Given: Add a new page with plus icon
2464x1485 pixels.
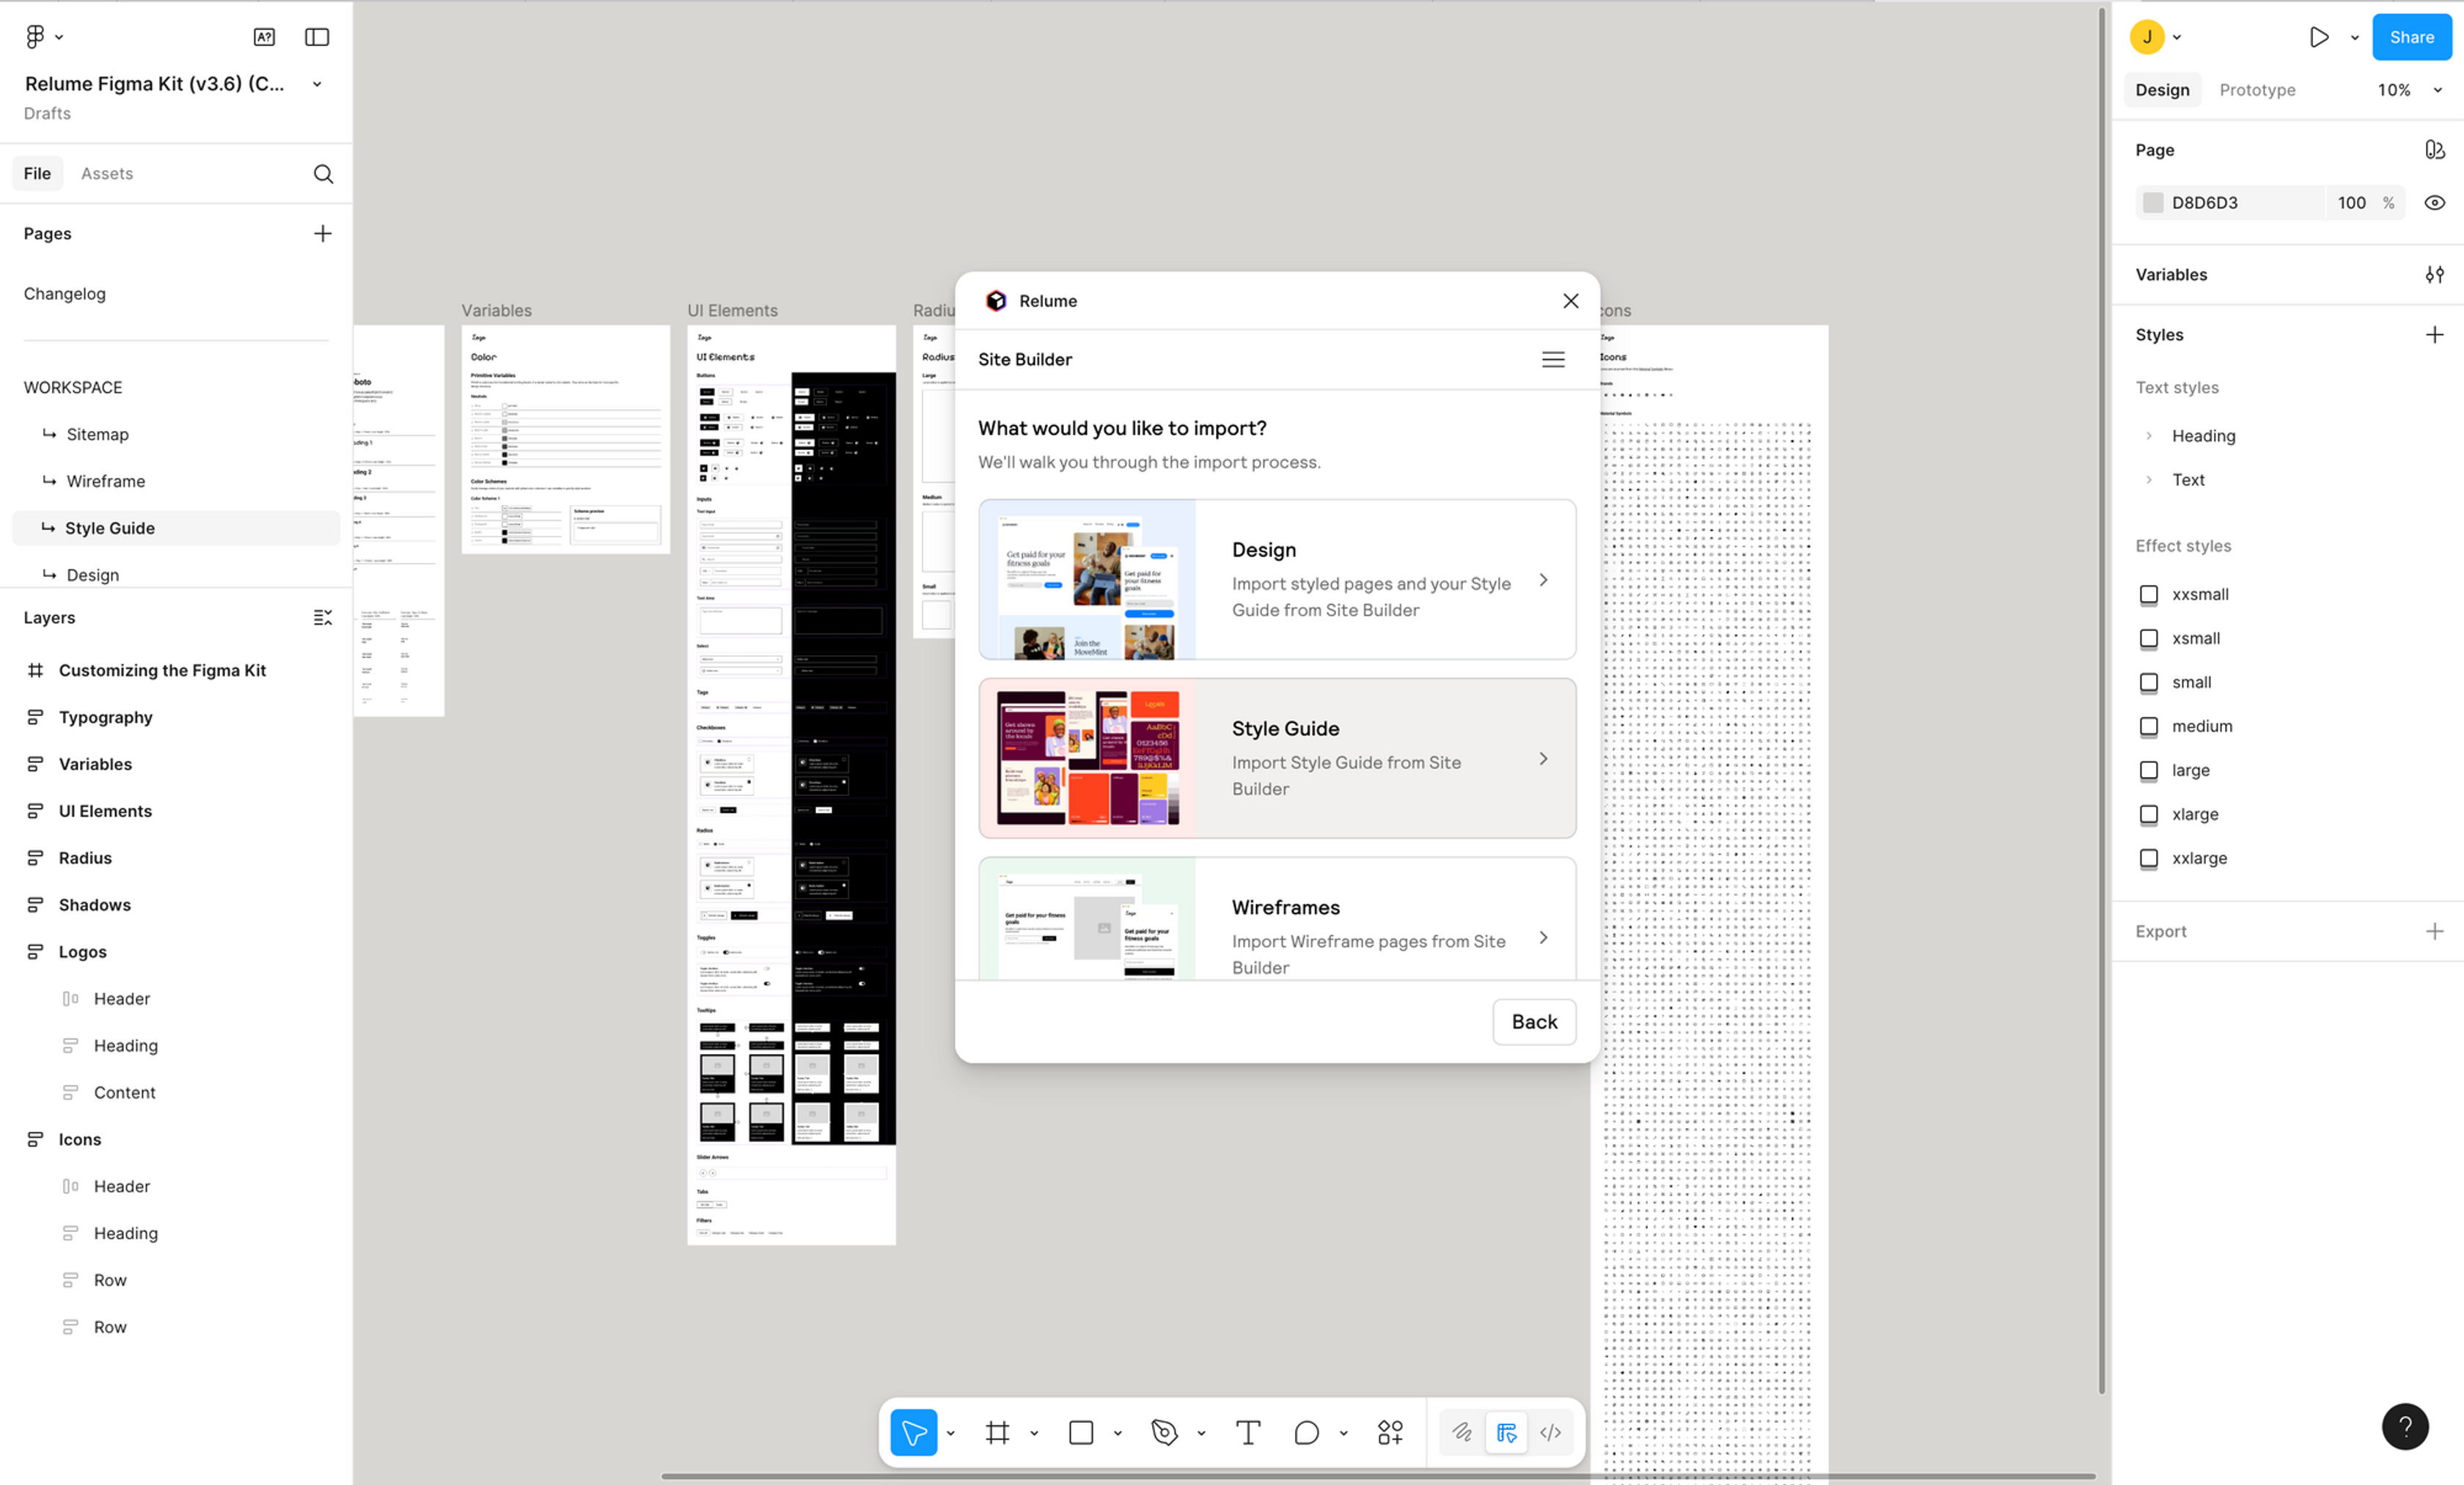Looking at the screenshot, I should tap(322, 234).
